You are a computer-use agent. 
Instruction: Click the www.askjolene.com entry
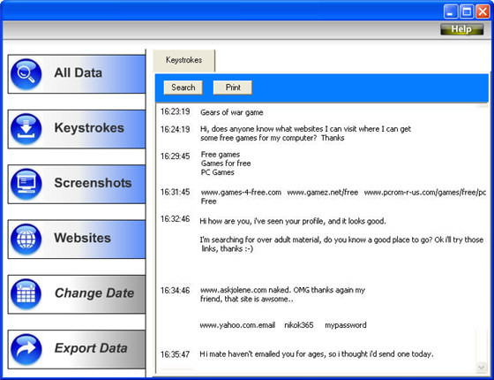click(282, 294)
